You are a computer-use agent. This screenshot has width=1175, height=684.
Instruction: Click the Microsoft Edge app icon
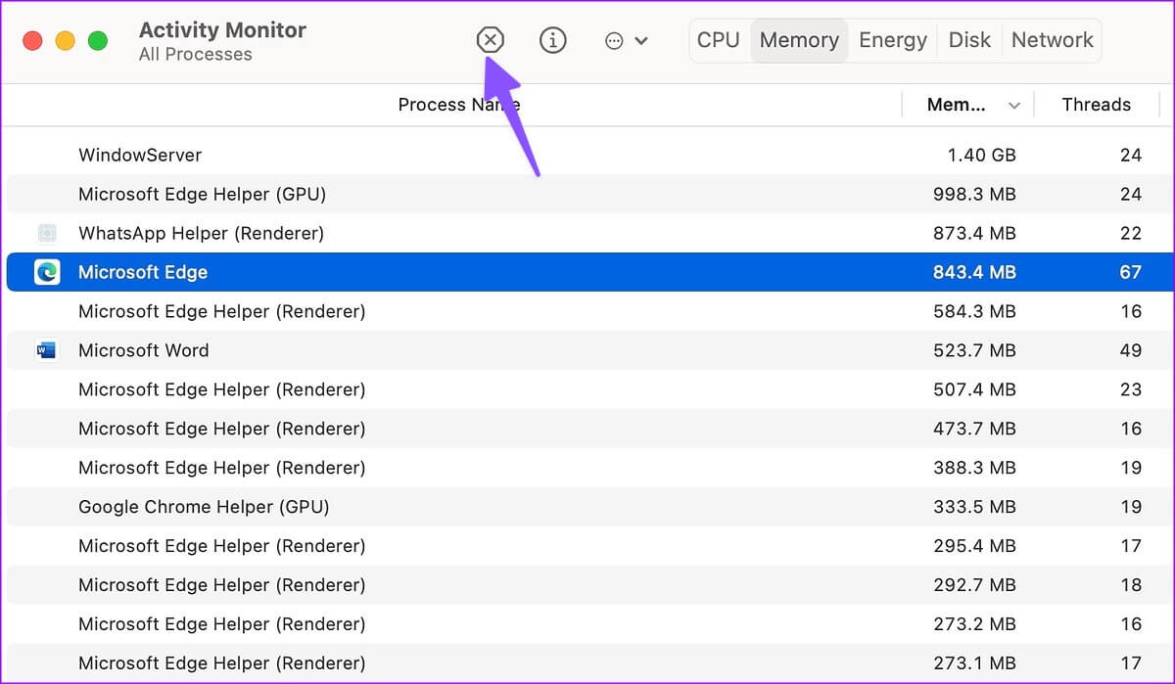(47, 272)
